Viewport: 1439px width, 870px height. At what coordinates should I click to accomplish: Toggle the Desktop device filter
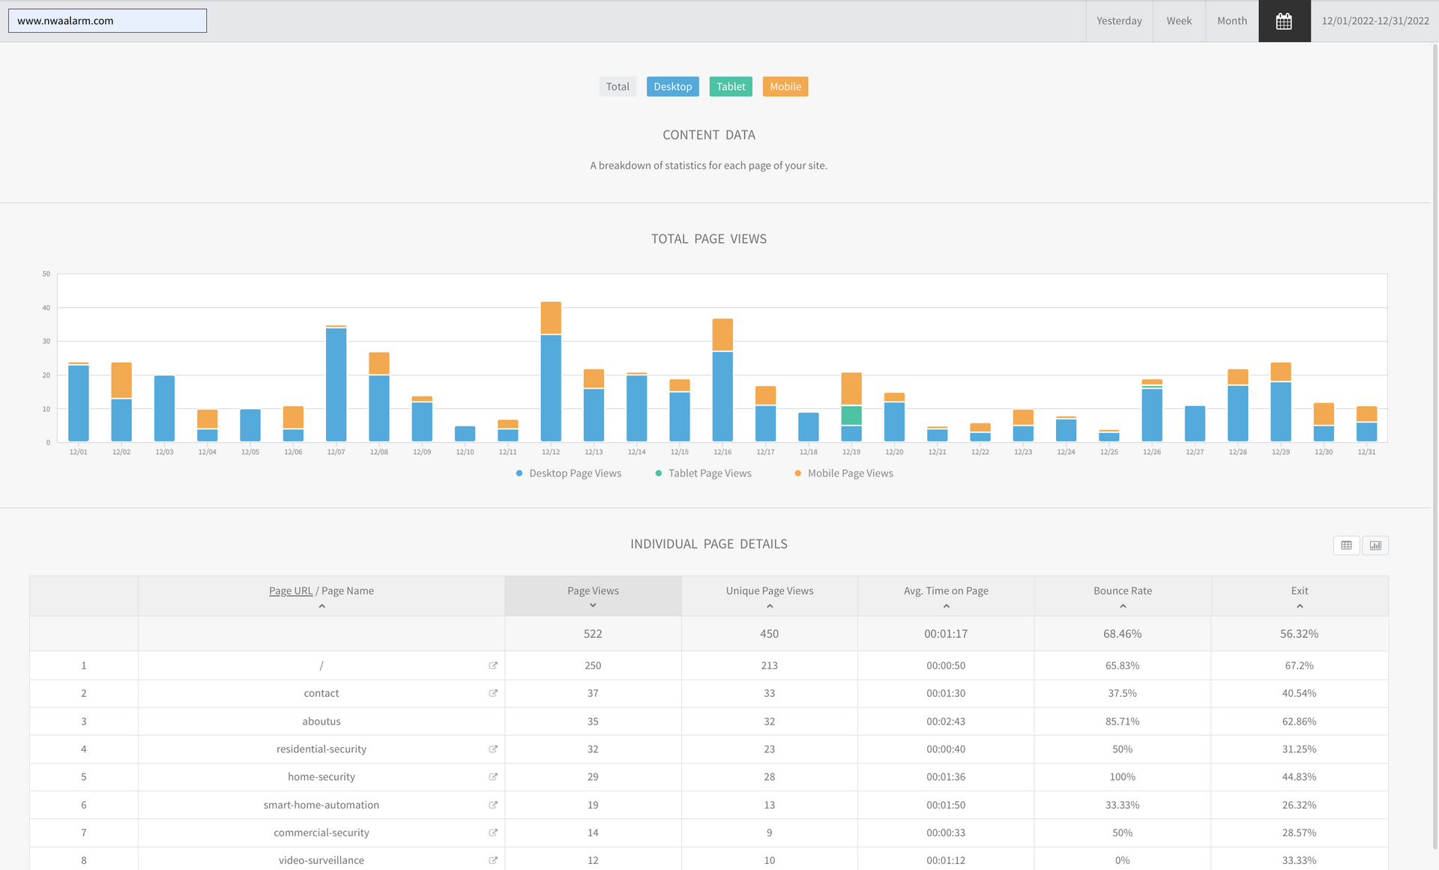coord(672,87)
